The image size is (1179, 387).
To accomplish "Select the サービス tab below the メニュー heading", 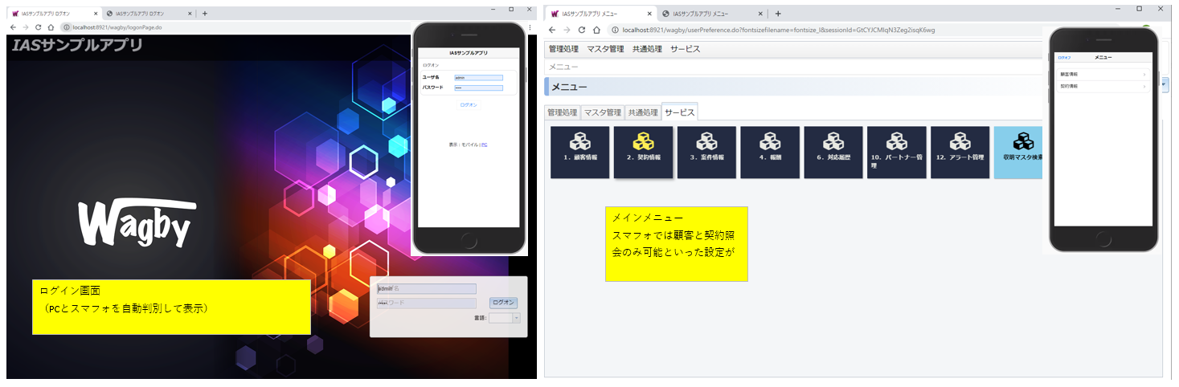I will pyautogui.click(x=679, y=112).
